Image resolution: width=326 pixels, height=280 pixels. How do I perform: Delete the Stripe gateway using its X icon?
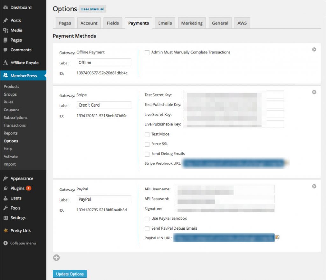pyautogui.click(x=314, y=92)
